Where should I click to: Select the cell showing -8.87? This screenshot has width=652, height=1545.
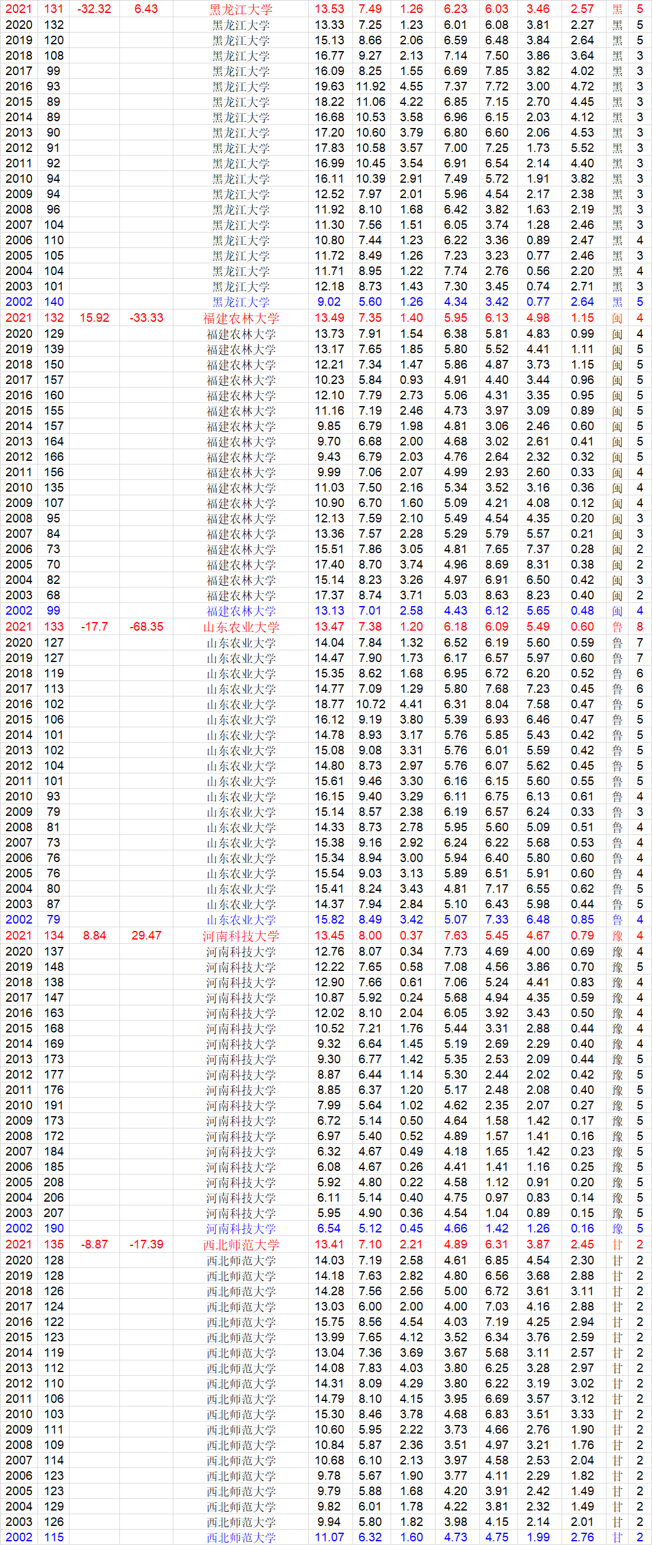pos(94,1244)
